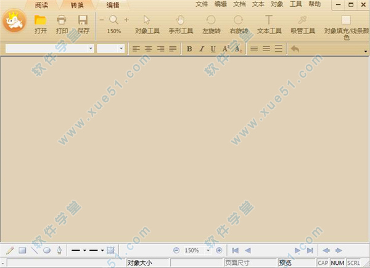Open the line thickness dropdown

[x=84, y=250]
